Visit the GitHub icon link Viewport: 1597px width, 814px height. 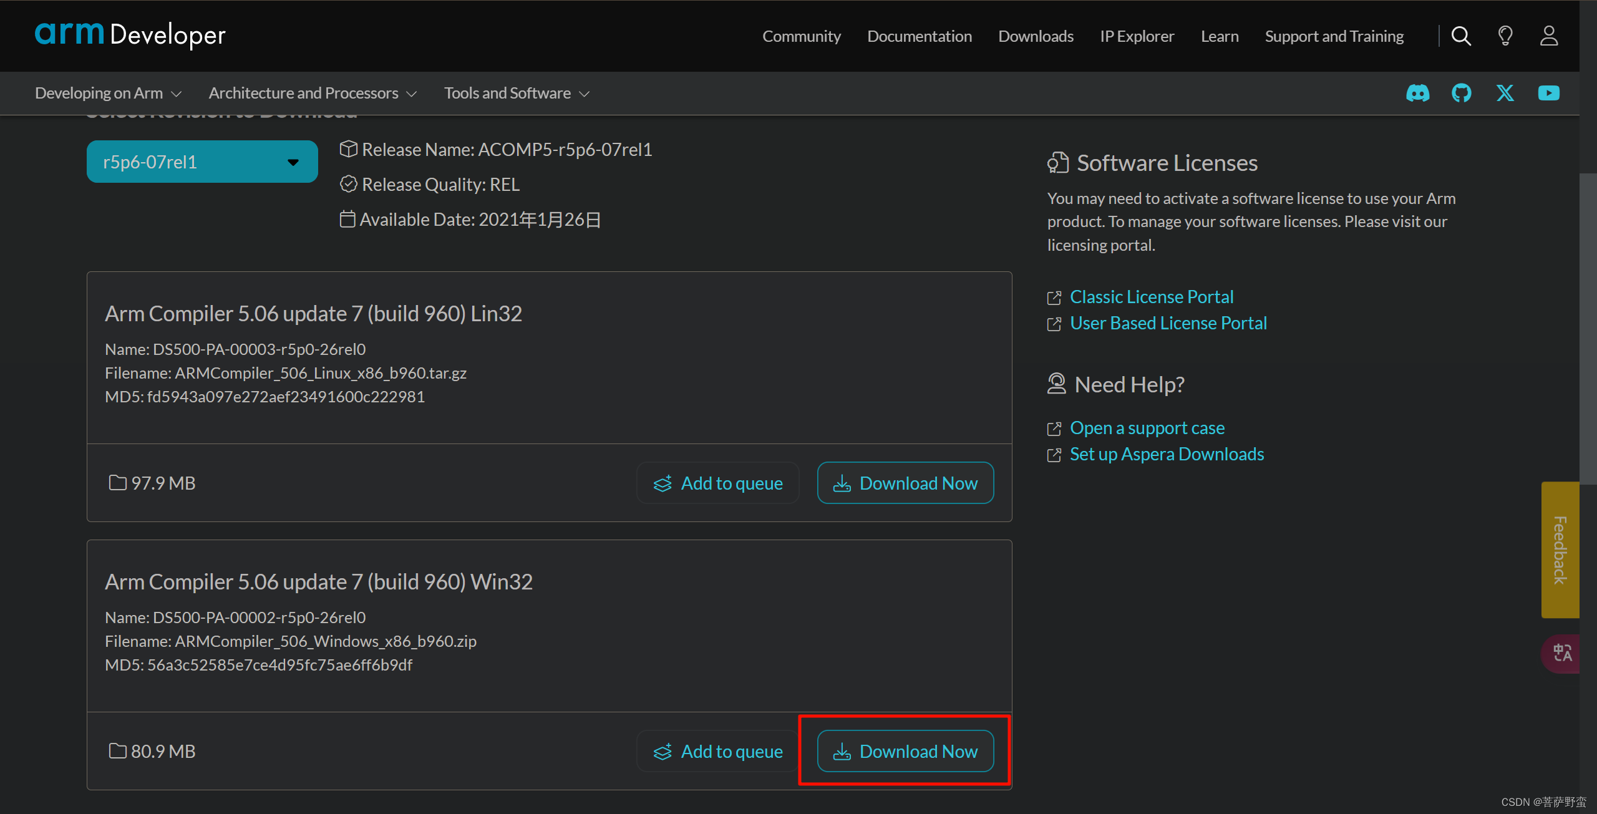(1461, 94)
